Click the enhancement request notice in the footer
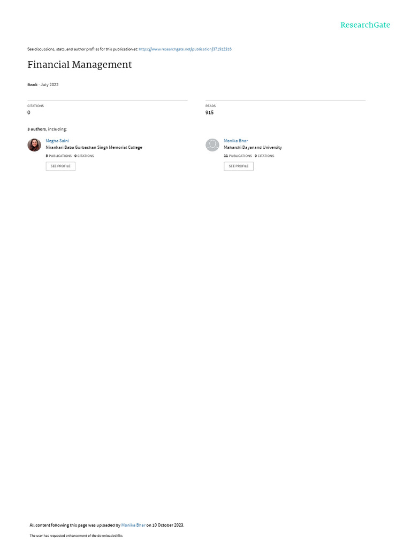The image size is (411, 548). (x=76, y=535)
